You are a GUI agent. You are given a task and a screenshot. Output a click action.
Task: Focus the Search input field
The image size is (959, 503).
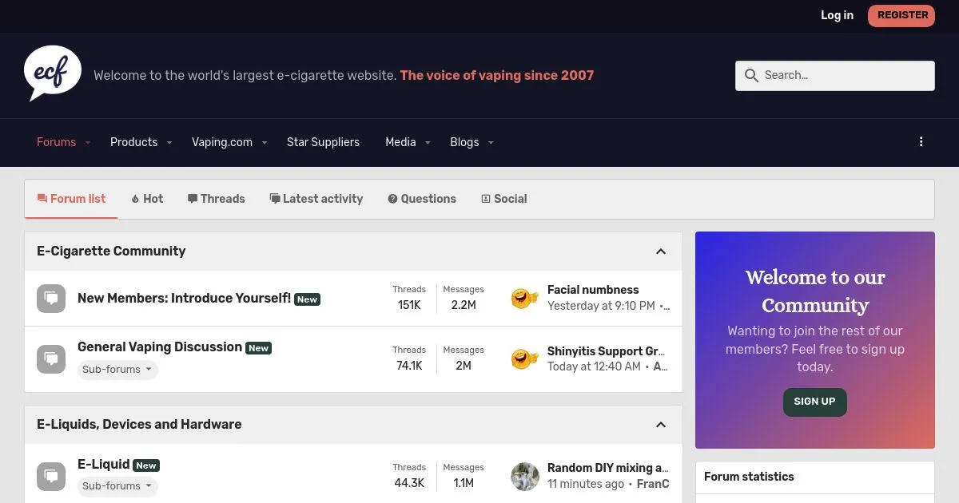[x=835, y=76]
